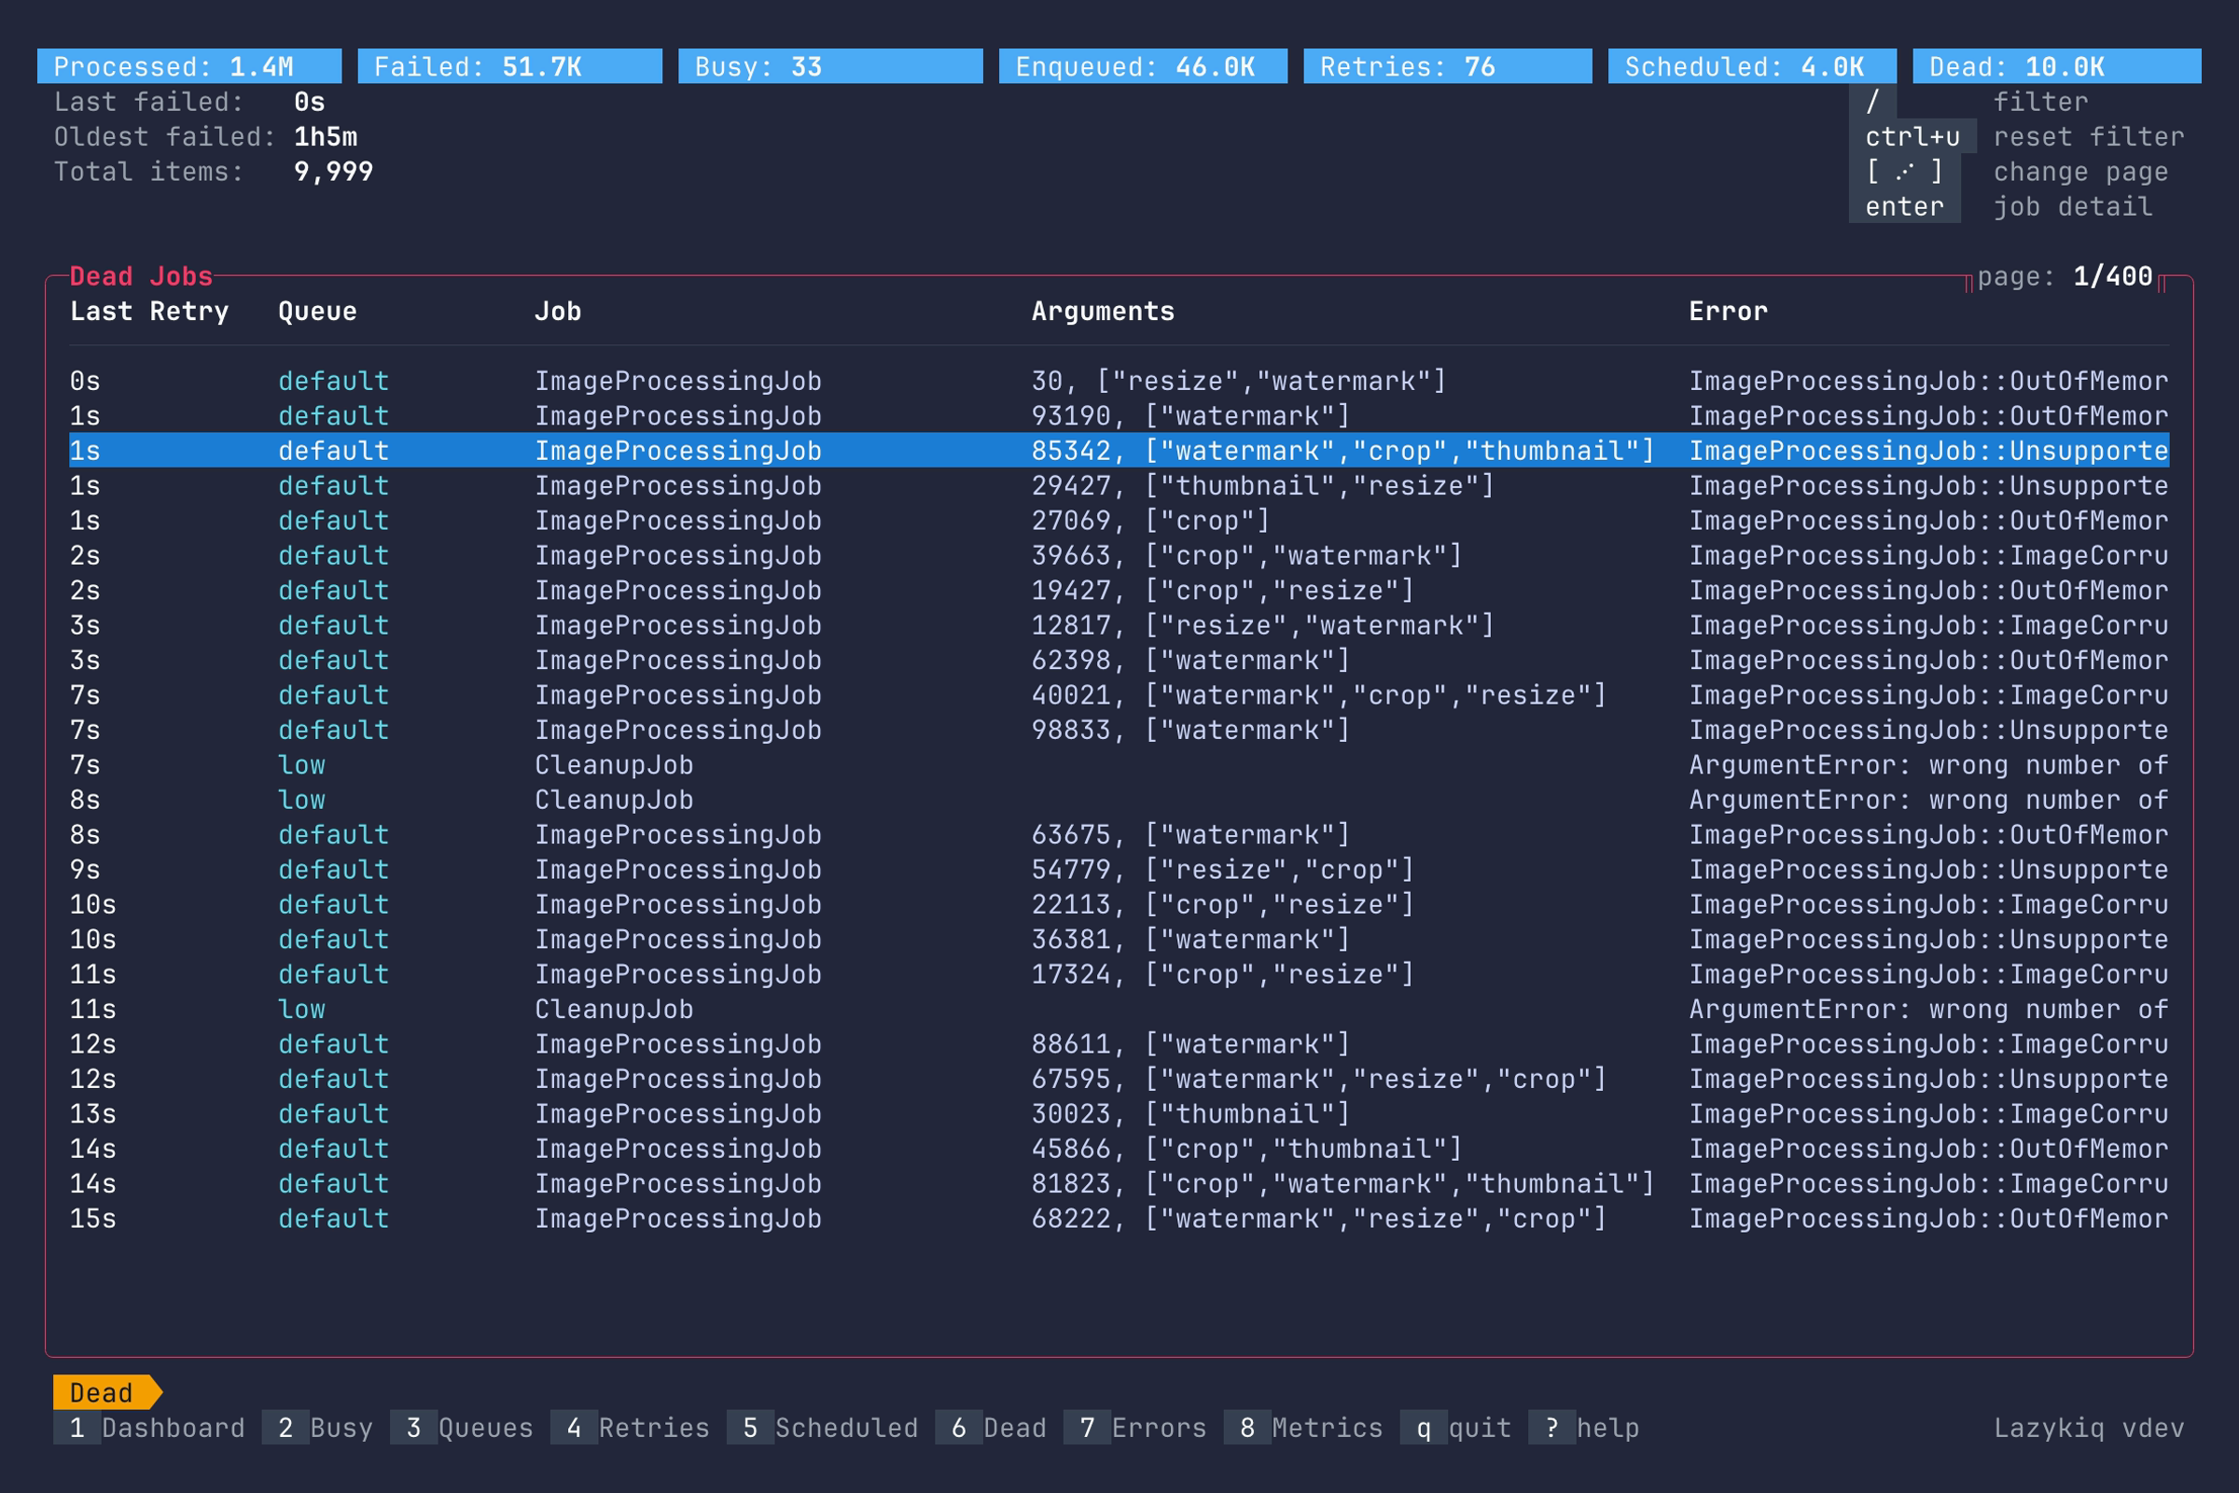Click the Failed 51.7K stat box

tap(509, 66)
